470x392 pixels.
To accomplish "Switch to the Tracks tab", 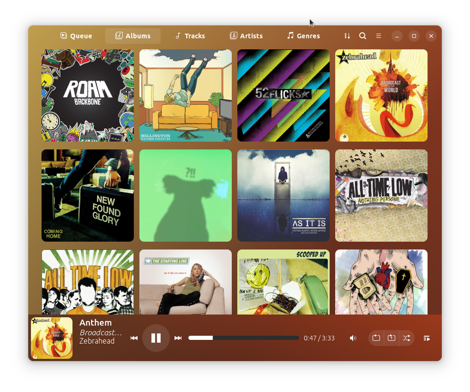I will tap(190, 36).
